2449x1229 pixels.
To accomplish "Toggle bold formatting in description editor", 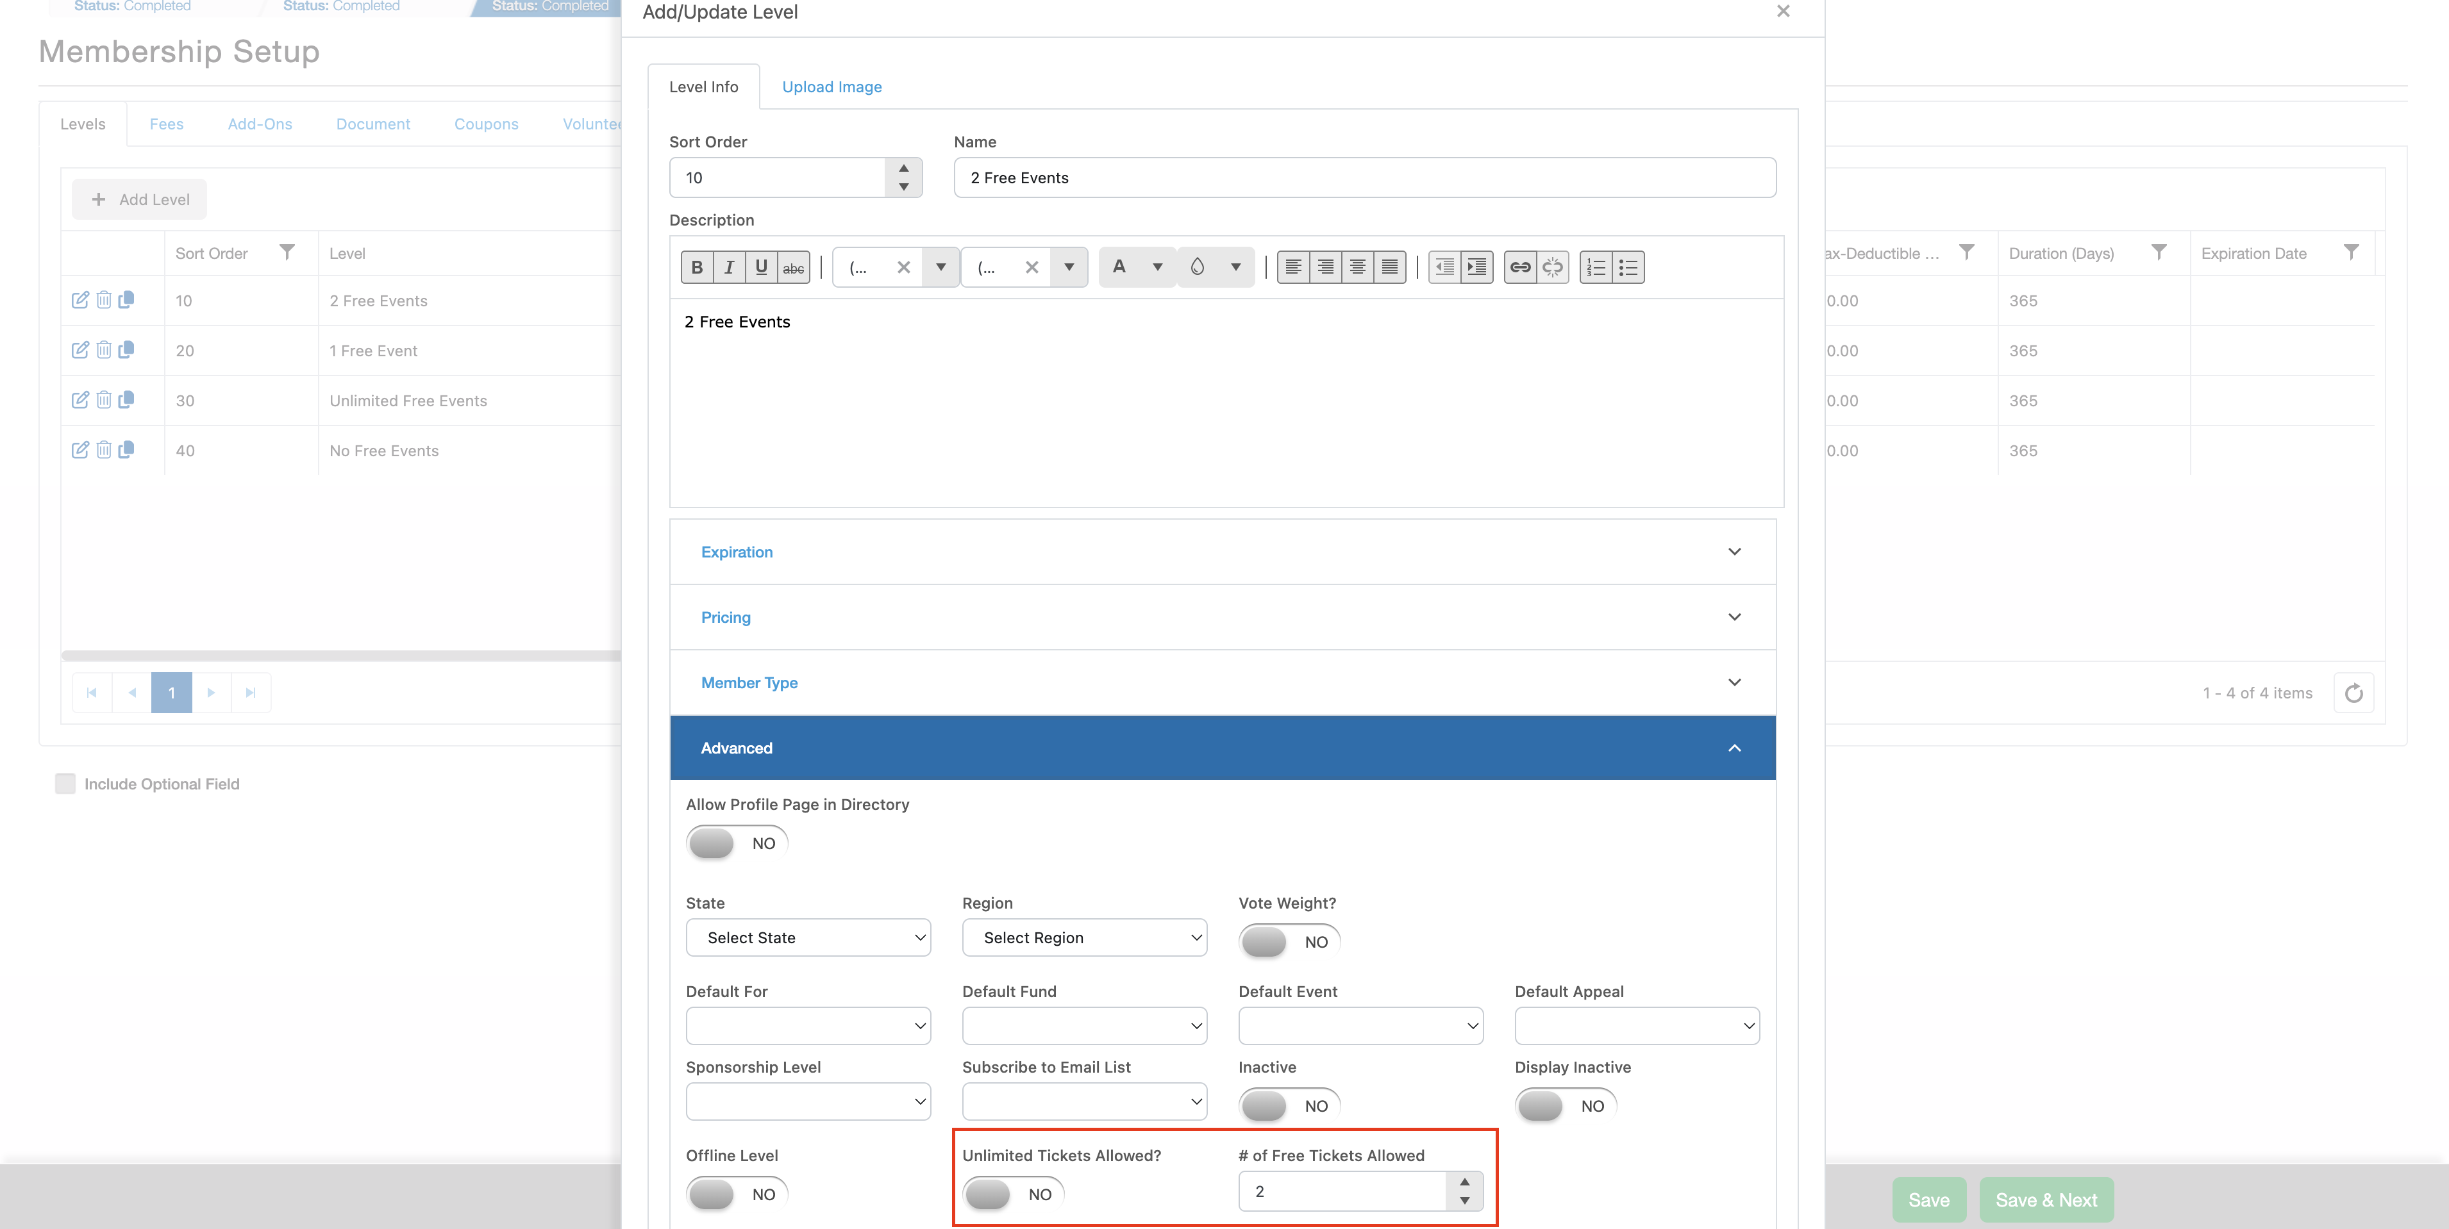I will [x=697, y=267].
